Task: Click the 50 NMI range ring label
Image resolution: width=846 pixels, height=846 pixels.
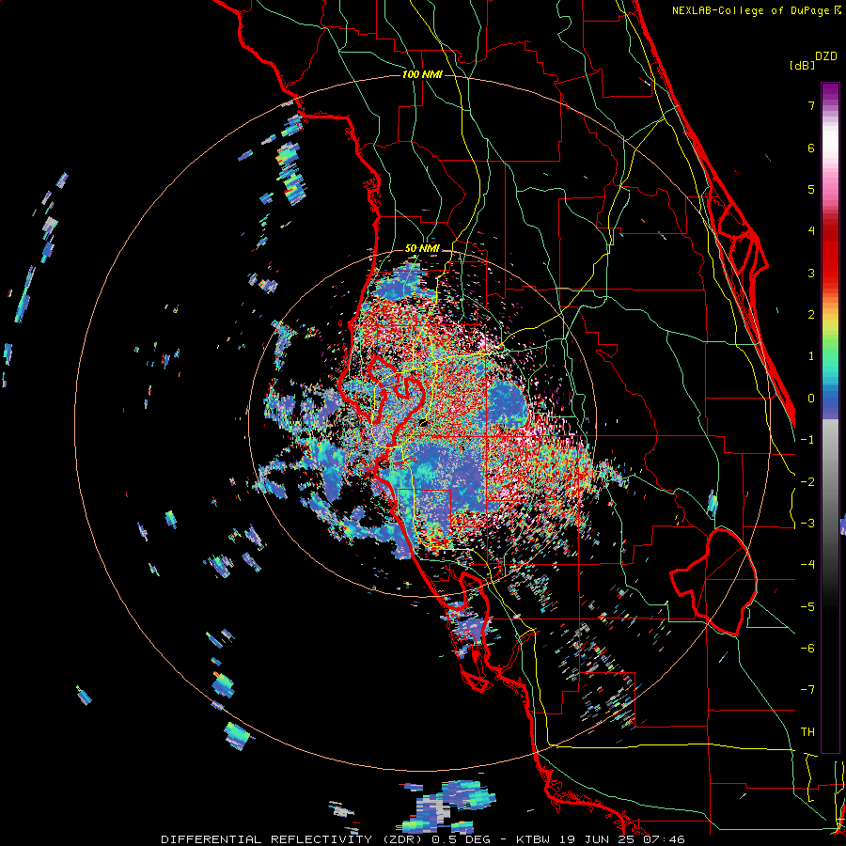Action: coord(422,249)
